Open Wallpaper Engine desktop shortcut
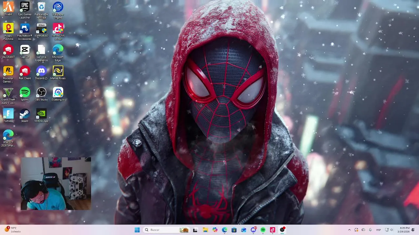 point(58,10)
